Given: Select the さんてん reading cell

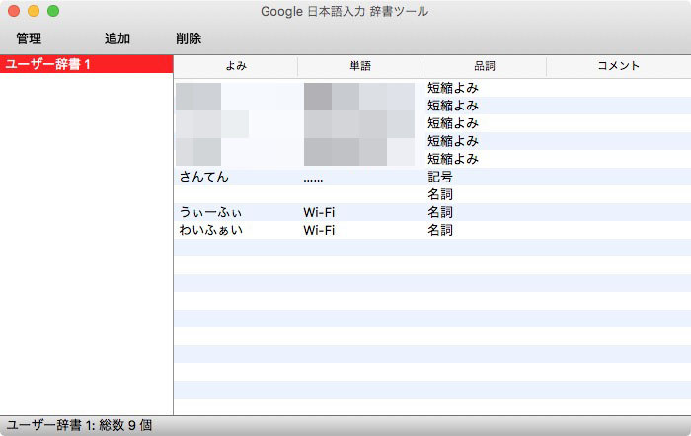Looking at the screenshot, I should click(x=204, y=178).
